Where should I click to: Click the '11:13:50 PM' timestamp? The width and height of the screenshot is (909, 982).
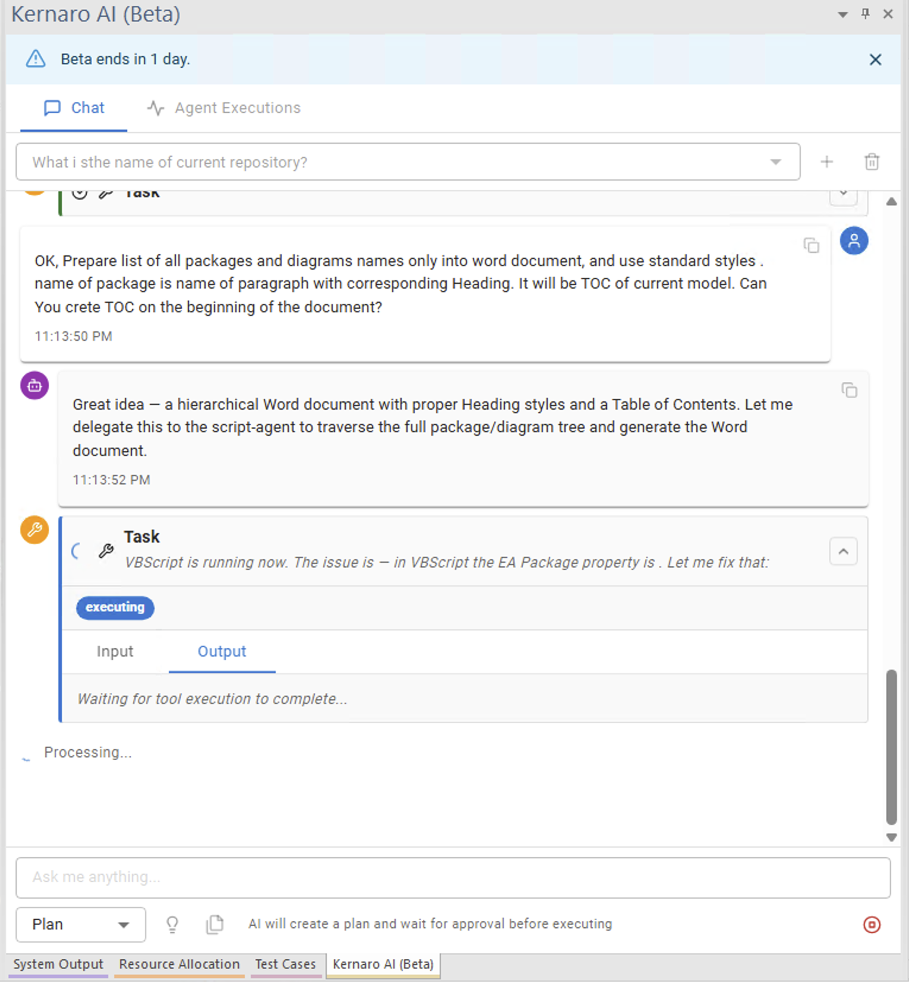(73, 336)
